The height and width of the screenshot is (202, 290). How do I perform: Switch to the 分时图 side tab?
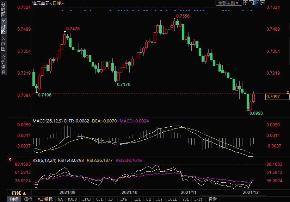click(x=3, y=10)
